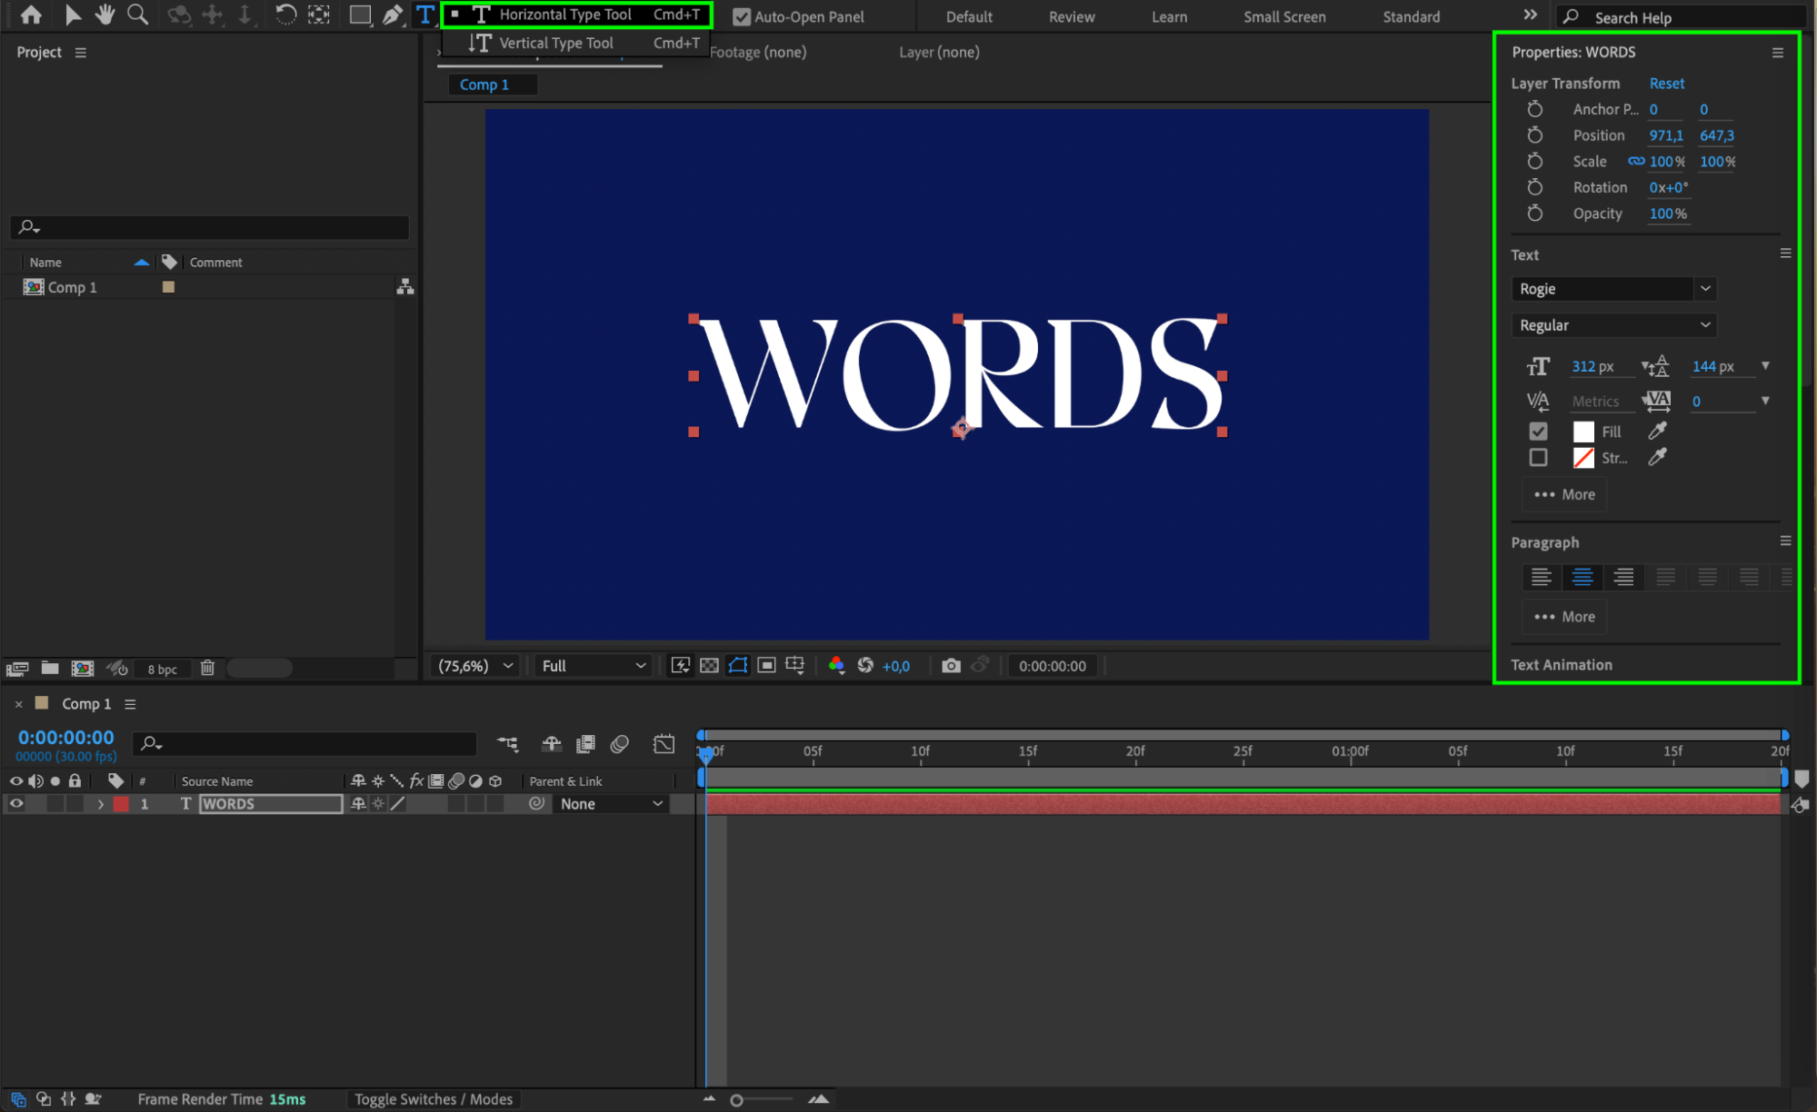The image size is (1817, 1112).
Task: Delete selected item with trash icon
Action: [207, 669]
